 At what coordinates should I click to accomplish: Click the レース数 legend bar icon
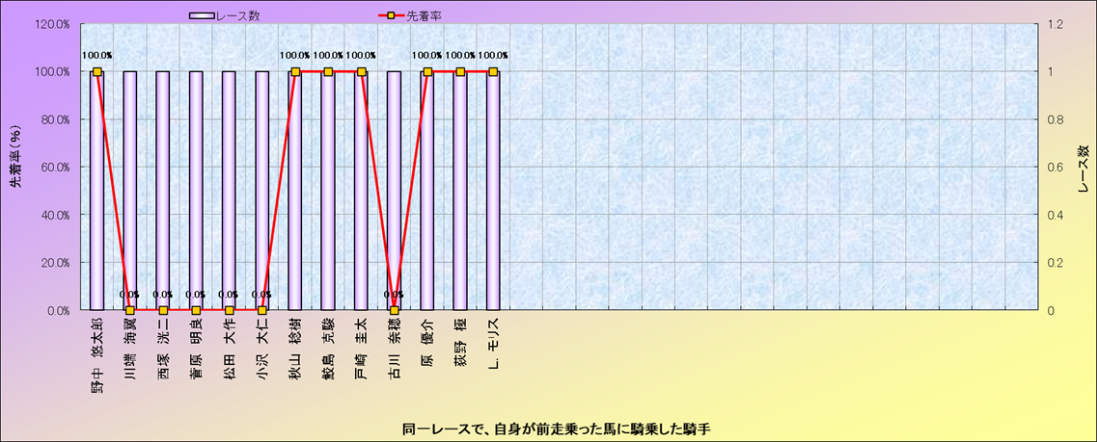tap(201, 15)
